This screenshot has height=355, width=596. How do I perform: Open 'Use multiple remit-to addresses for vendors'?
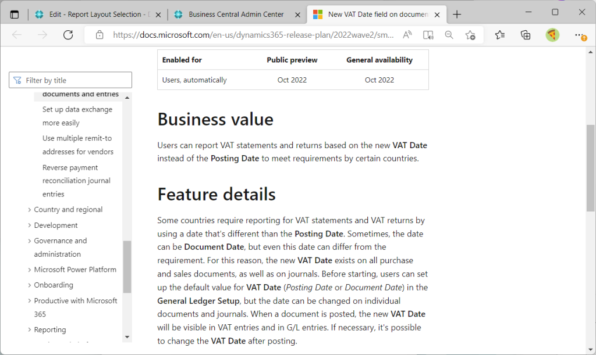click(78, 145)
